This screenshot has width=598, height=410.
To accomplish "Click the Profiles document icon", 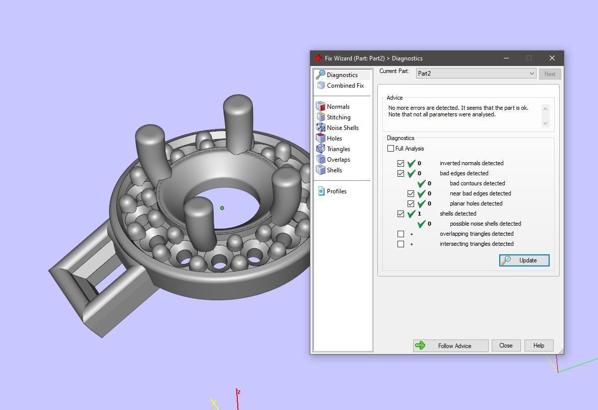I will point(321,191).
